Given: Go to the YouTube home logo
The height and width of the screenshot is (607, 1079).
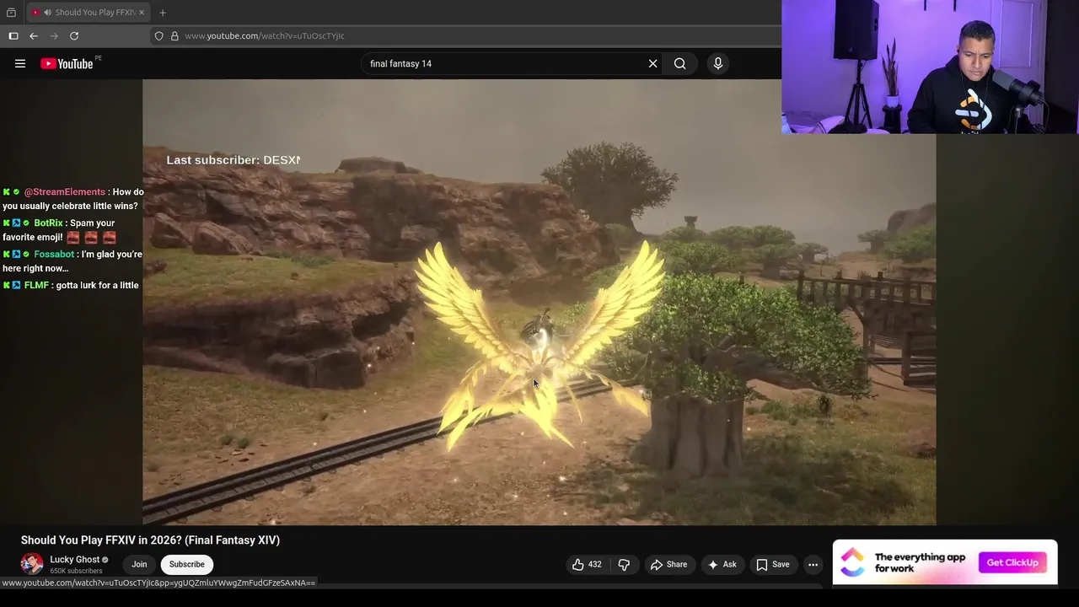Looking at the screenshot, I should (67, 63).
